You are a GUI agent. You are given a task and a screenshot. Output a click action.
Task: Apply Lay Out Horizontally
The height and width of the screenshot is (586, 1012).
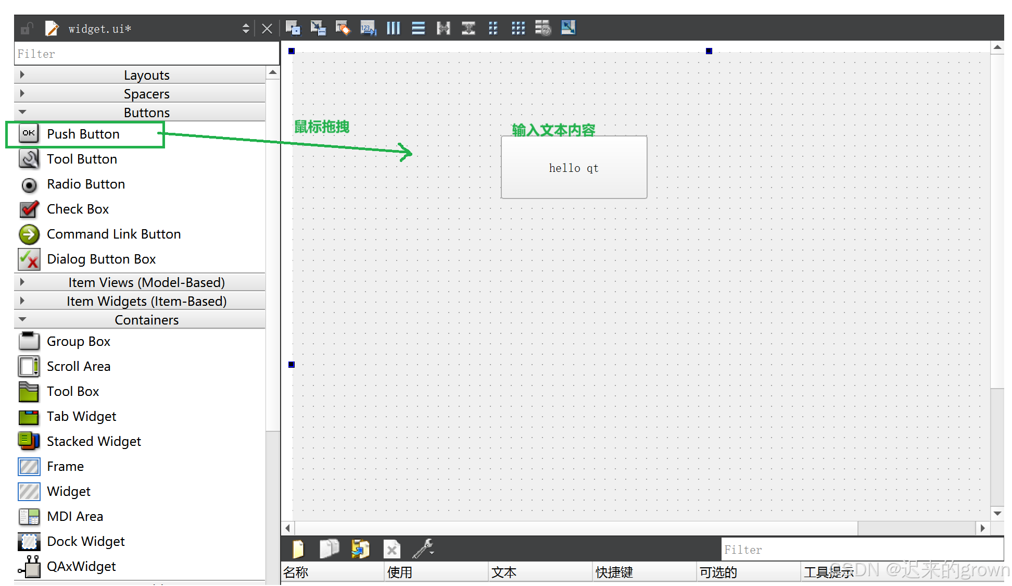coord(394,28)
